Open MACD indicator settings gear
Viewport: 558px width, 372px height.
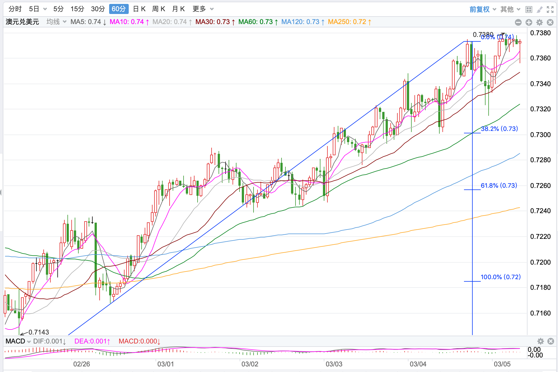coord(540,341)
